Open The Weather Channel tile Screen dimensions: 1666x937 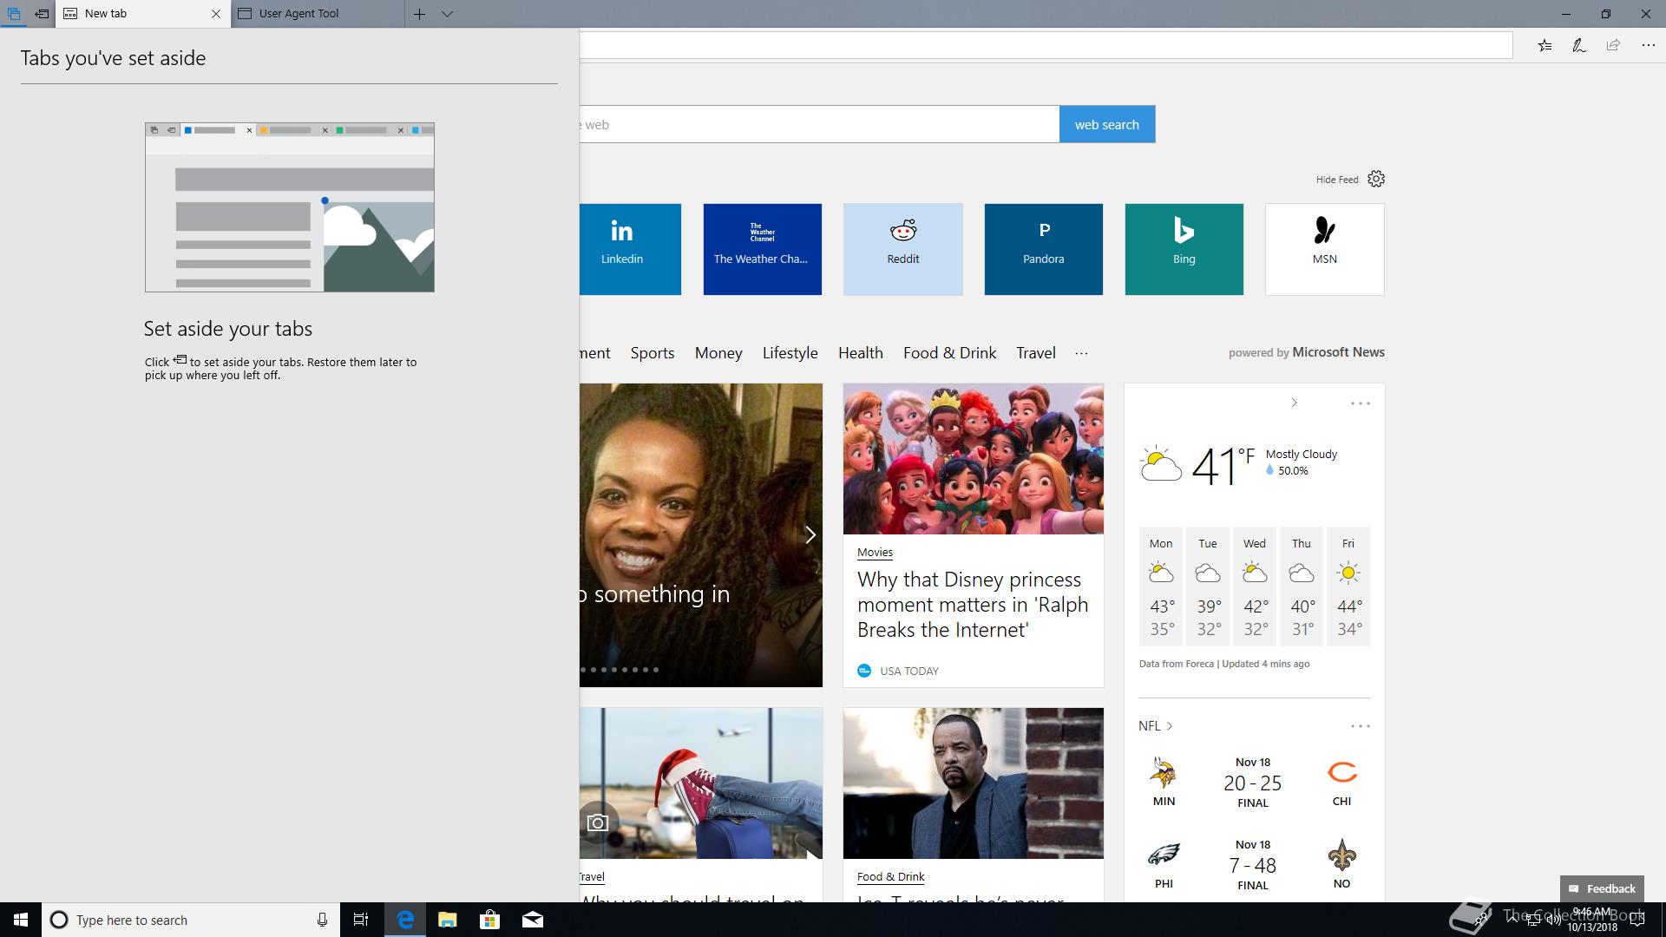coord(762,250)
